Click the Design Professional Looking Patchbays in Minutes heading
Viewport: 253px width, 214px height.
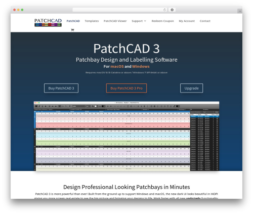point(126,187)
